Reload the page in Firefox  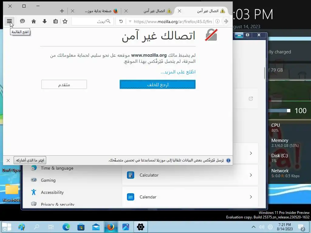(x=121, y=21)
